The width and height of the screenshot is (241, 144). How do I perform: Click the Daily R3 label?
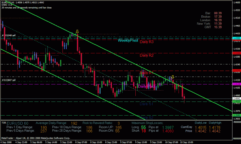(147, 42)
